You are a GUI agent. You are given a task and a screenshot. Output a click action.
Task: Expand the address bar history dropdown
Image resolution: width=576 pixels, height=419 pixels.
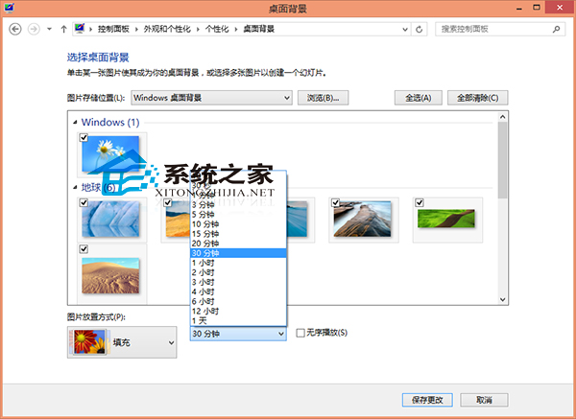405,29
